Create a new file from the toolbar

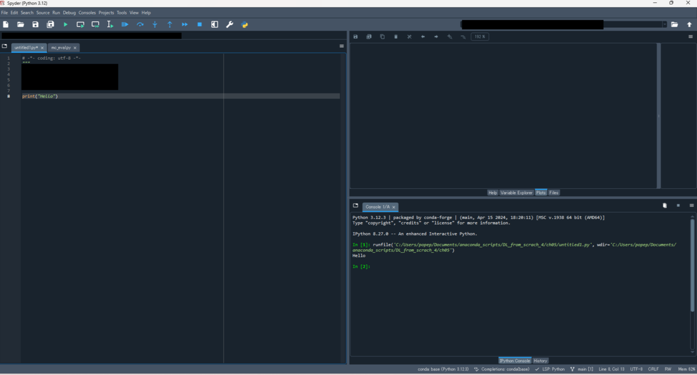[x=6, y=24]
